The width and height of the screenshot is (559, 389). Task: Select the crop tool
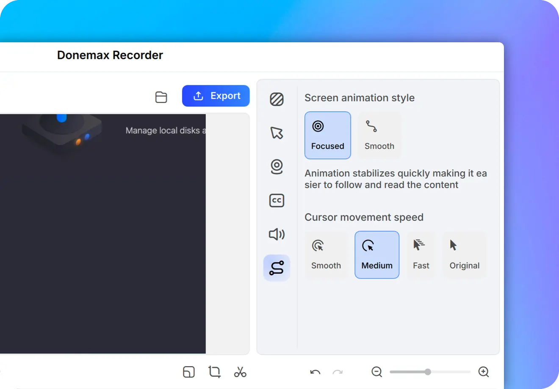pos(215,372)
